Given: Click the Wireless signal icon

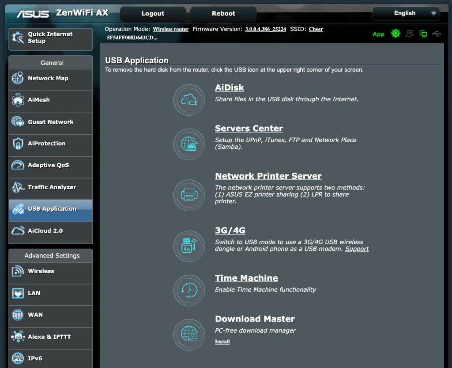Looking at the screenshot, I should click(x=18, y=271).
